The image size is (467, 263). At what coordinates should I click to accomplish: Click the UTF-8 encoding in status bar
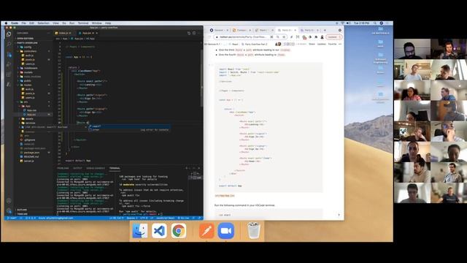144,218
